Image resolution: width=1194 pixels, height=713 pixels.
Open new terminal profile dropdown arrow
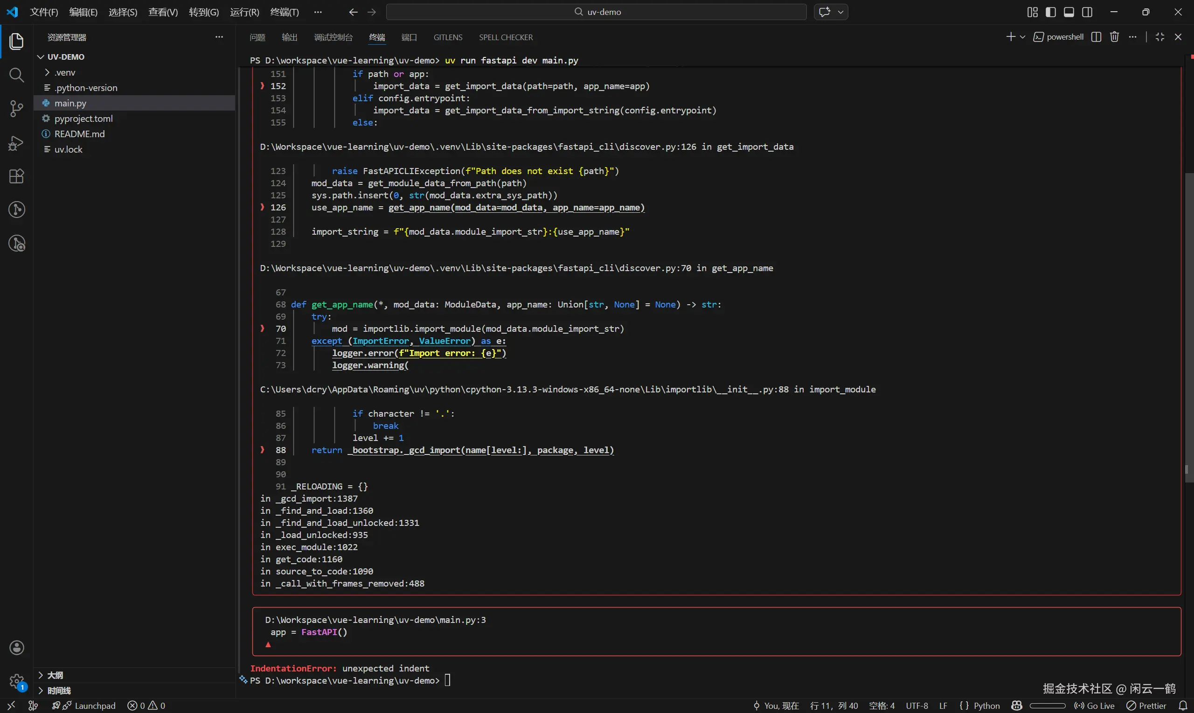(x=1023, y=37)
